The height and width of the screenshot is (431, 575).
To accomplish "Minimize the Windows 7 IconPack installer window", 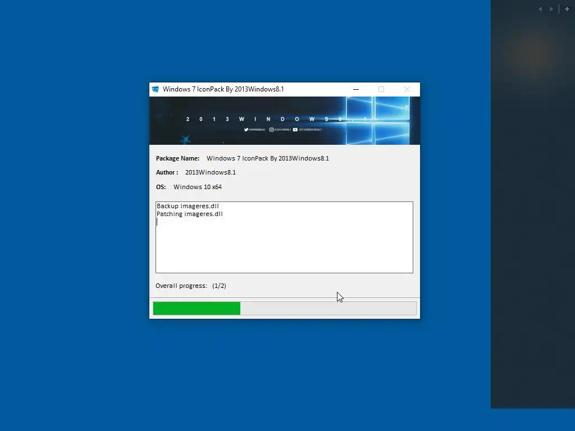I will coord(355,89).
